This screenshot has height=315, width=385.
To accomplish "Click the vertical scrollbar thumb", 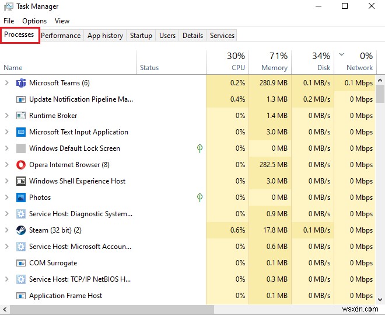I will click(380, 94).
